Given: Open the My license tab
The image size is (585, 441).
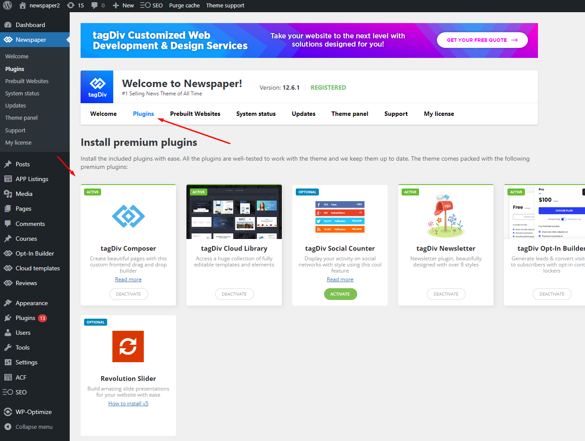Looking at the screenshot, I should 439,114.
